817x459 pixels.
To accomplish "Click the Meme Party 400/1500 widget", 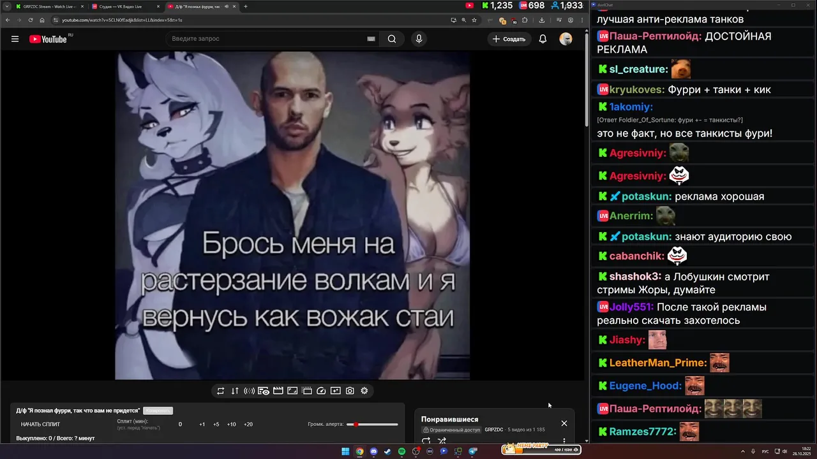I will [x=541, y=449].
